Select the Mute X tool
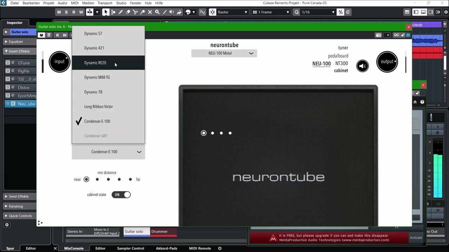449x252 pixels. point(150,12)
